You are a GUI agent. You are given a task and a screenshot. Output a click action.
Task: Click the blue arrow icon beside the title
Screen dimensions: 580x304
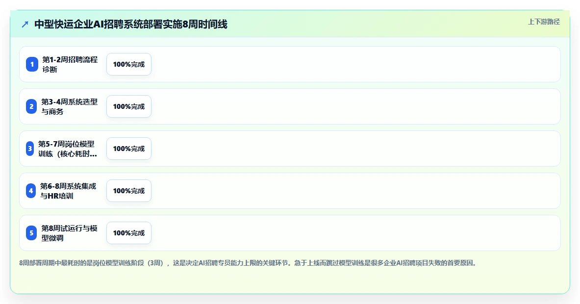click(25, 25)
